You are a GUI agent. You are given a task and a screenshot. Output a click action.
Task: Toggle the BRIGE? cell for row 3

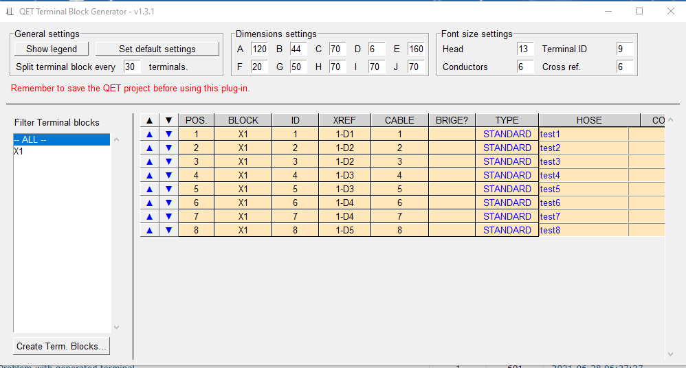click(x=452, y=162)
